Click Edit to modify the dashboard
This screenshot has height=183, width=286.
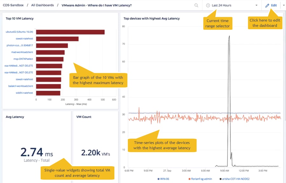pos(274,5)
